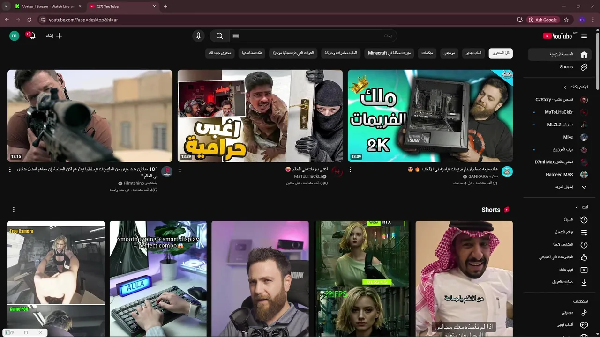The image size is (600, 337).
Task: Open History in the sidebar
Action: (x=560, y=220)
